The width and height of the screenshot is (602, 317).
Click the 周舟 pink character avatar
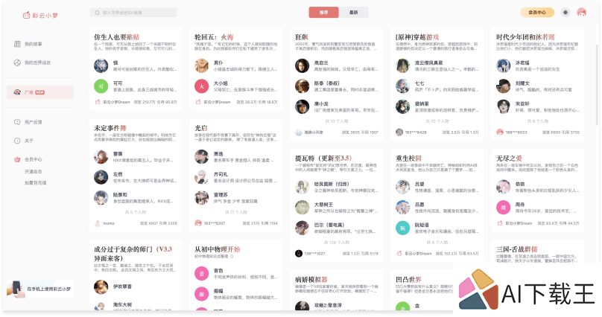point(504,208)
